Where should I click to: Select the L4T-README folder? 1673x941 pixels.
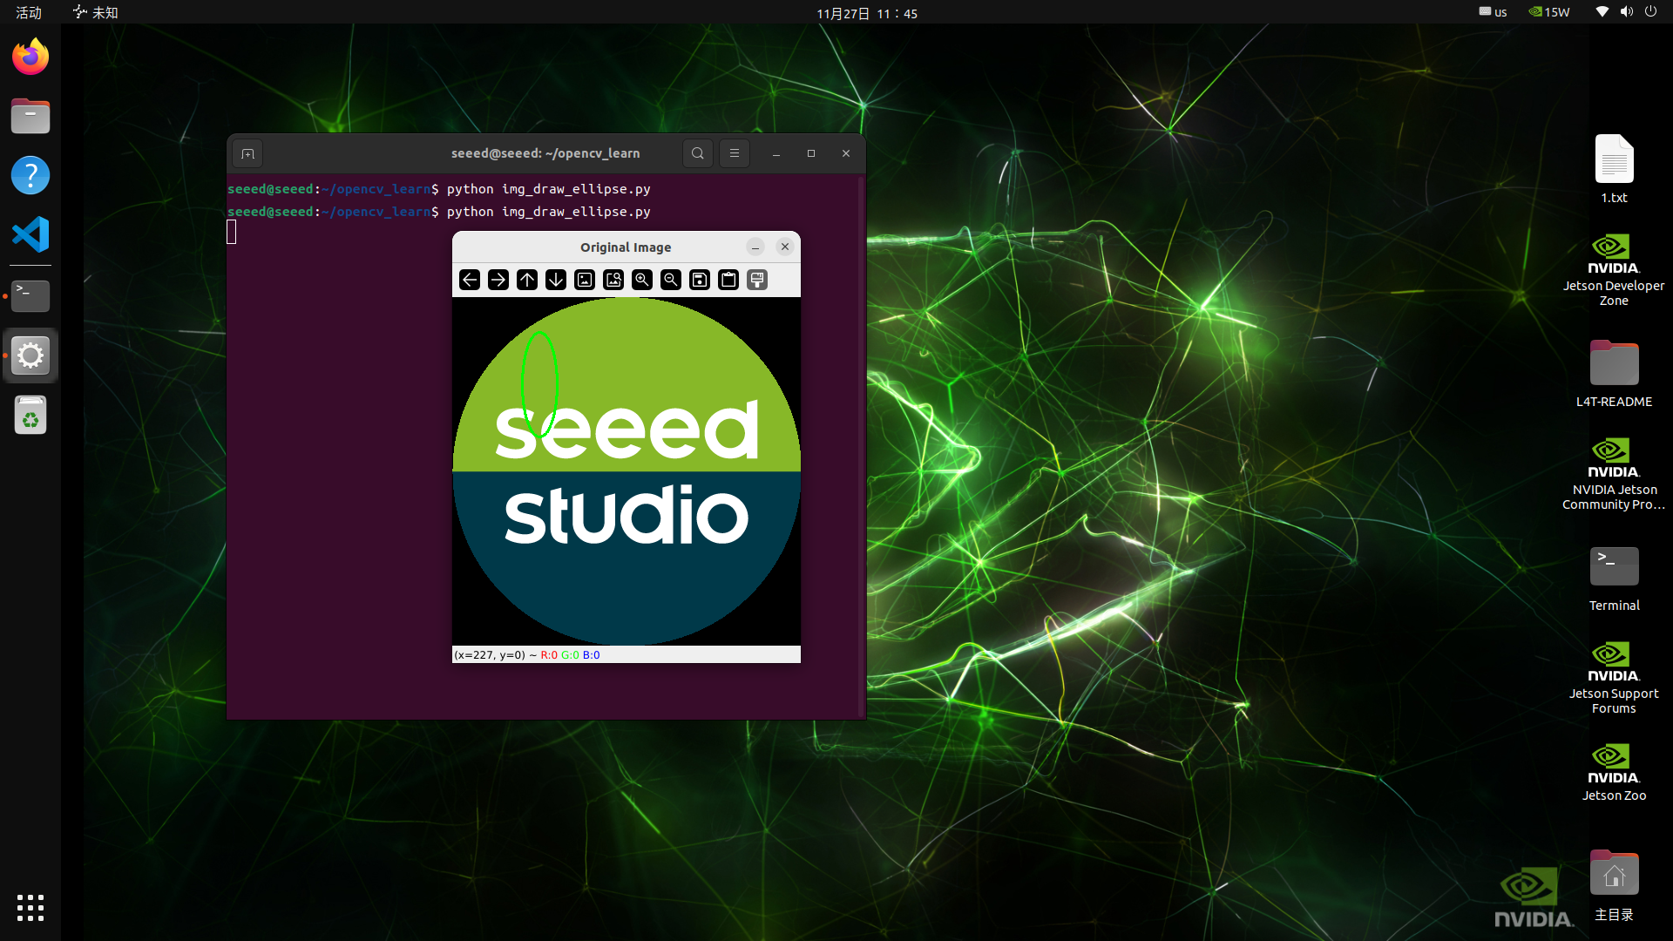1614,373
